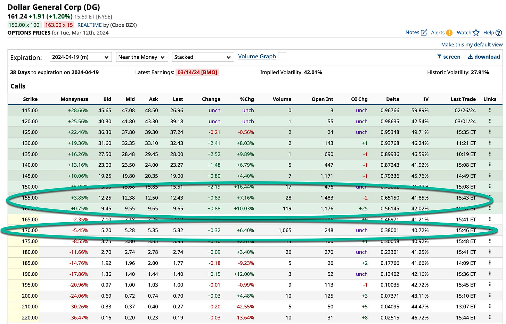
Task: Open Help question mark icon
Action: 499,33
